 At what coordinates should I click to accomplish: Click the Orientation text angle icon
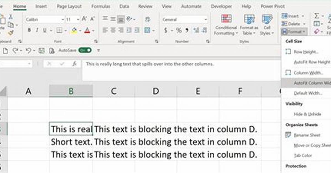point(129,19)
